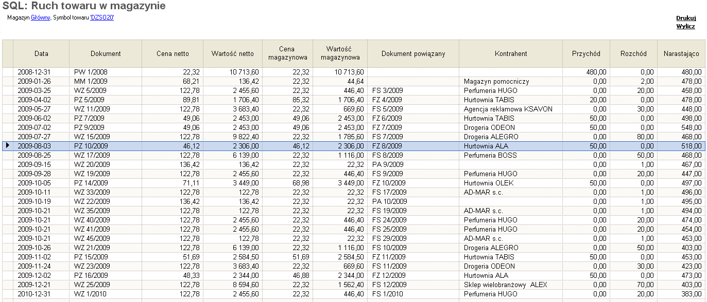This screenshot has height=302, width=707.
Task: Click the FZ 8/2009 related document cell
Action: tap(413, 146)
